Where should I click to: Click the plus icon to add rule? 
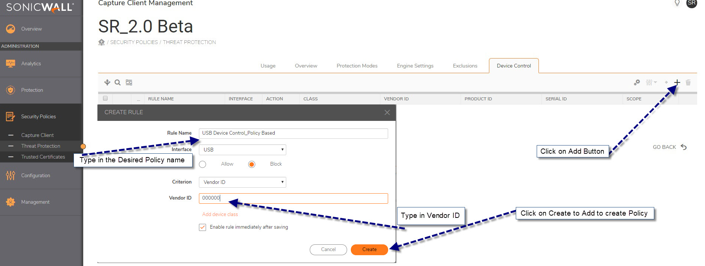click(x=677, y=82)
